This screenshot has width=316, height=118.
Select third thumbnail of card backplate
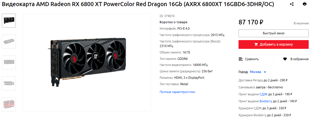tap(9, 62)
